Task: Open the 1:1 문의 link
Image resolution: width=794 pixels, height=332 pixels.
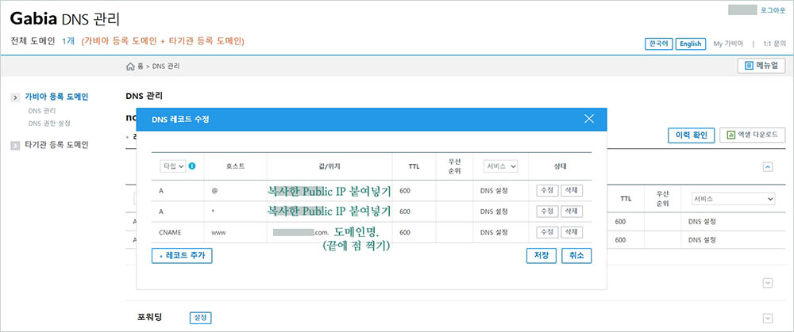Action: [775, 44]
